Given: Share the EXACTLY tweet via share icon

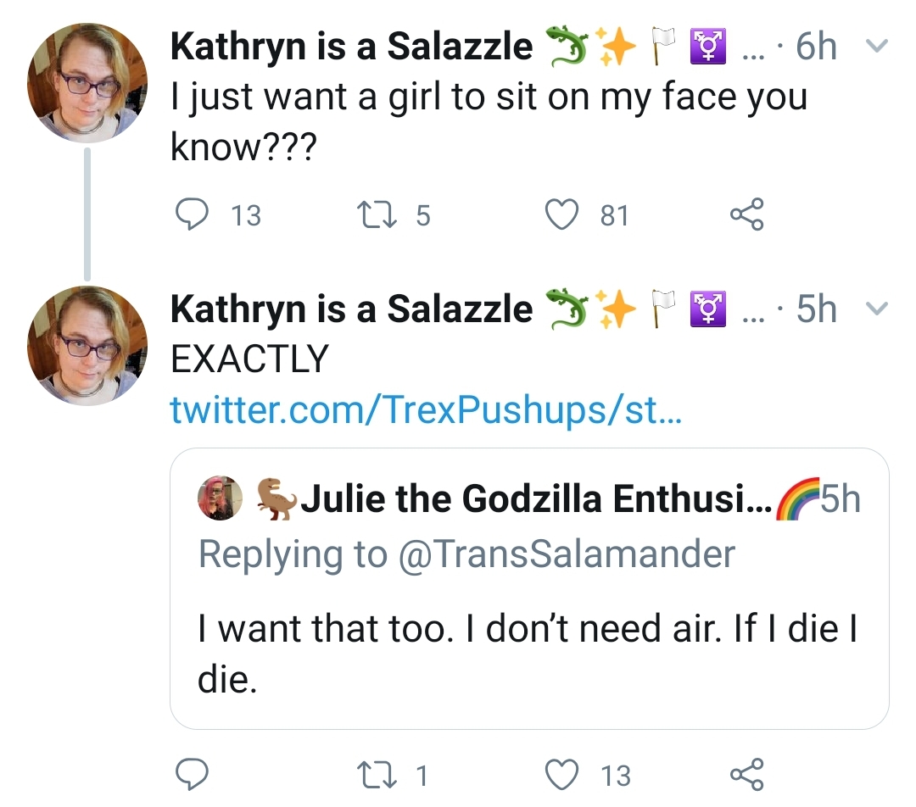Looking at the screenshot, I should pyautogui.click(x=746, y=774).
